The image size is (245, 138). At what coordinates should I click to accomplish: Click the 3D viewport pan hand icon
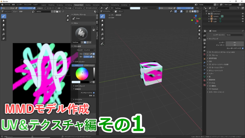(x=199, y=30)
